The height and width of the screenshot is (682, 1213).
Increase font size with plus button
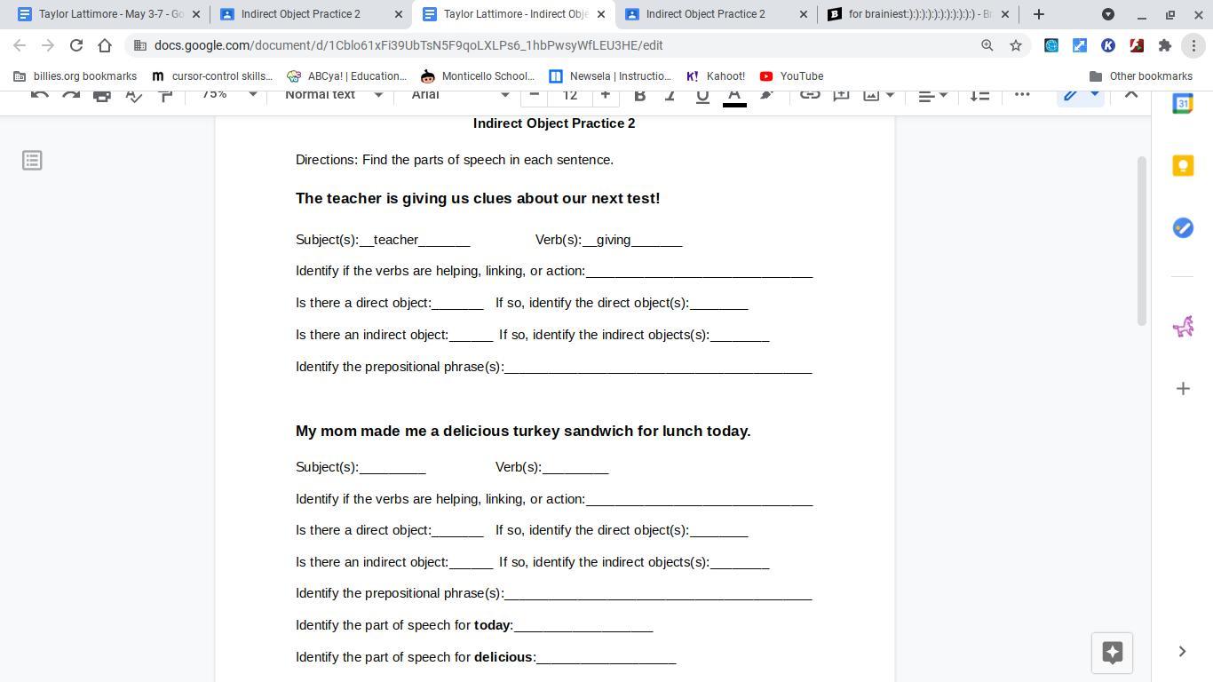(606, 94)
